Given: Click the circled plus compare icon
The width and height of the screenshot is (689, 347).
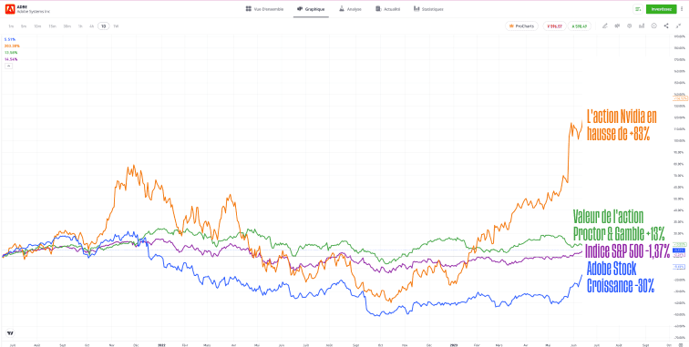Looking at the screenshot, I should coord(654,26).
